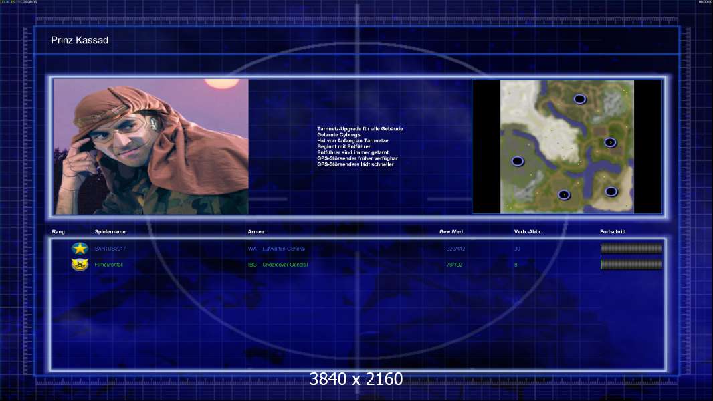Click the line 'Beginnt mit Entführer'
Image resolution: width=713 pixels, height=401 pixels.
344,146
